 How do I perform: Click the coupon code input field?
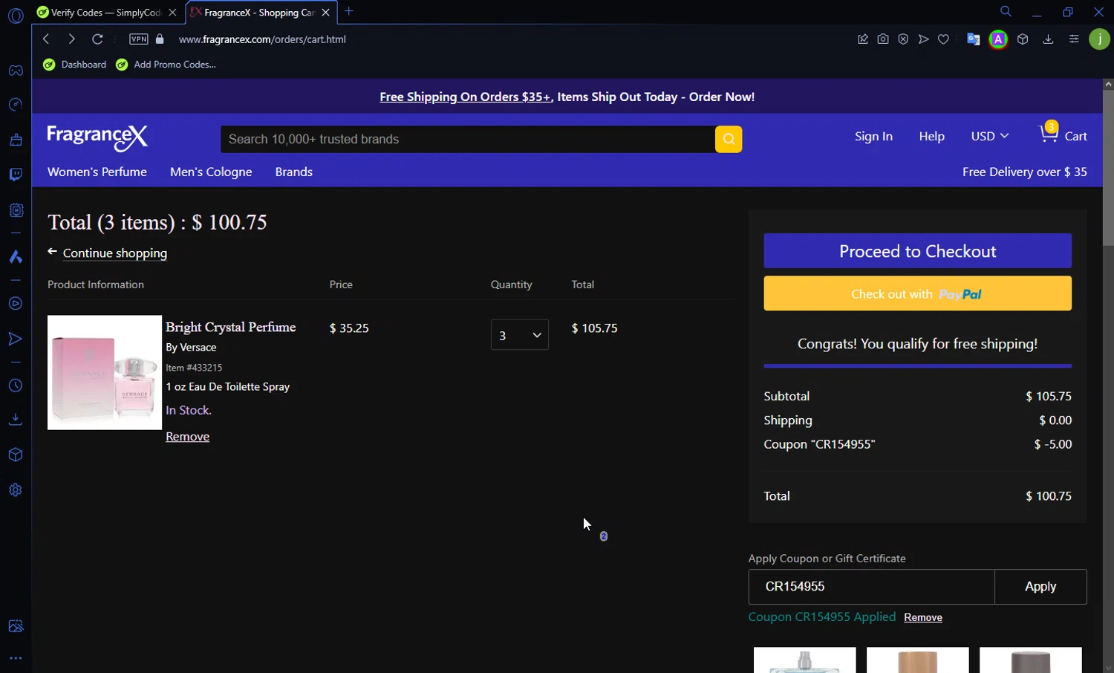click(x=871, y=587)
